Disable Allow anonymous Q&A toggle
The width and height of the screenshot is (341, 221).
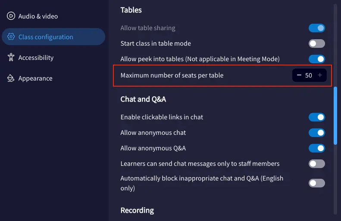pyautogui.click(x=316, y=148)
